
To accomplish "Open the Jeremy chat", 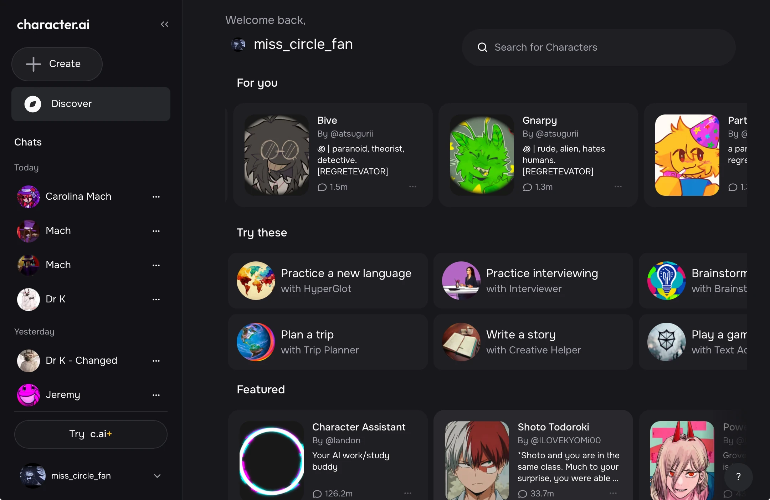I will pyautogui.click(x=63, y=395).
